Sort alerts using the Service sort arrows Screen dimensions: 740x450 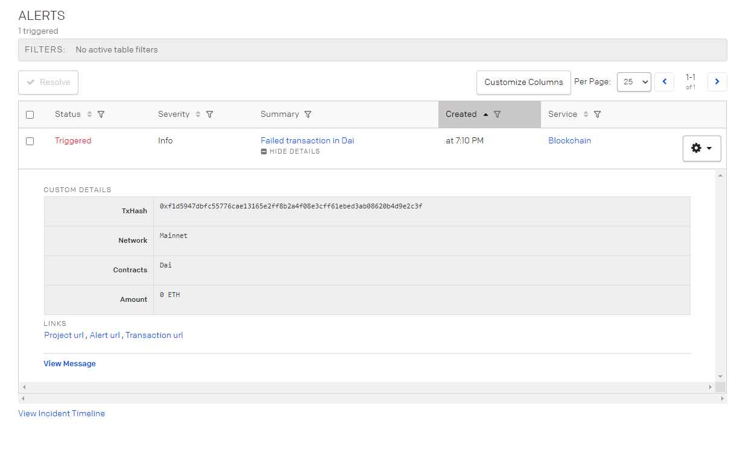pos(586,114)
